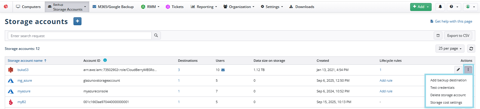The width and height of the screenshot is (480, 109).
Task: Go to M365/Google Backup
Action: (113, 7)
